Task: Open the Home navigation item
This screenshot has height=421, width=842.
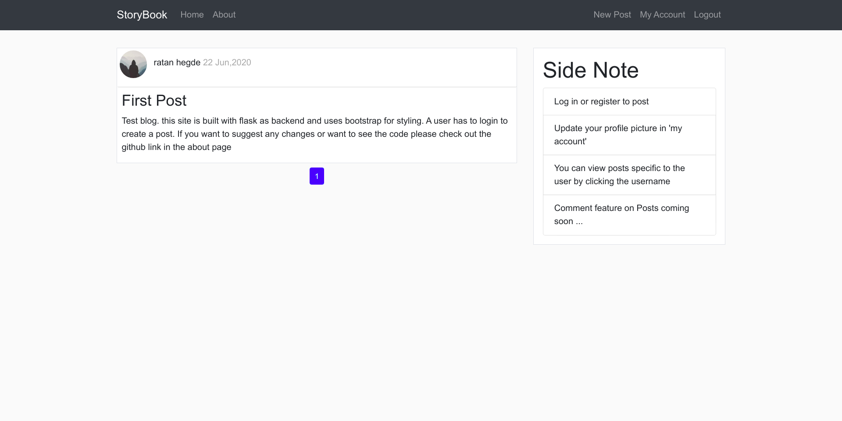Action: coord(192,14)
